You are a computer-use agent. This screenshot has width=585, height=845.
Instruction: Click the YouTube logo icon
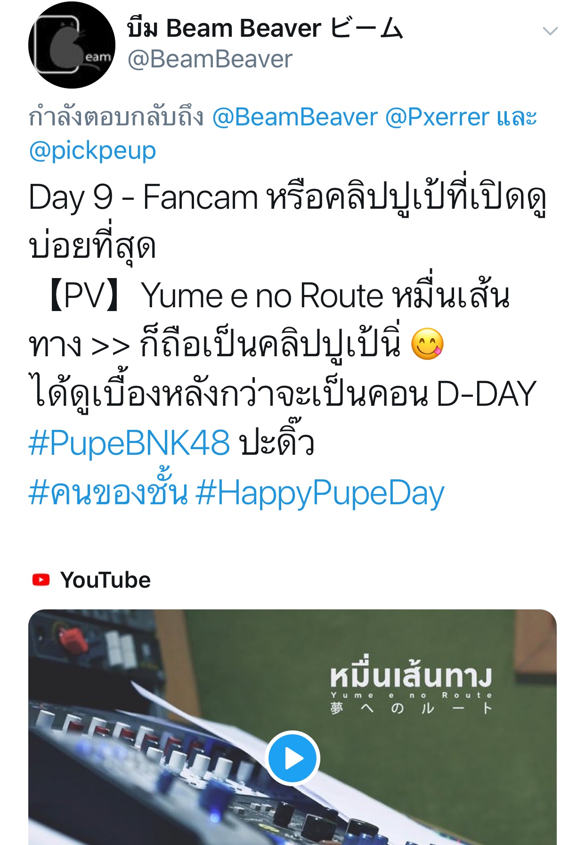click(x=41, y=580)
